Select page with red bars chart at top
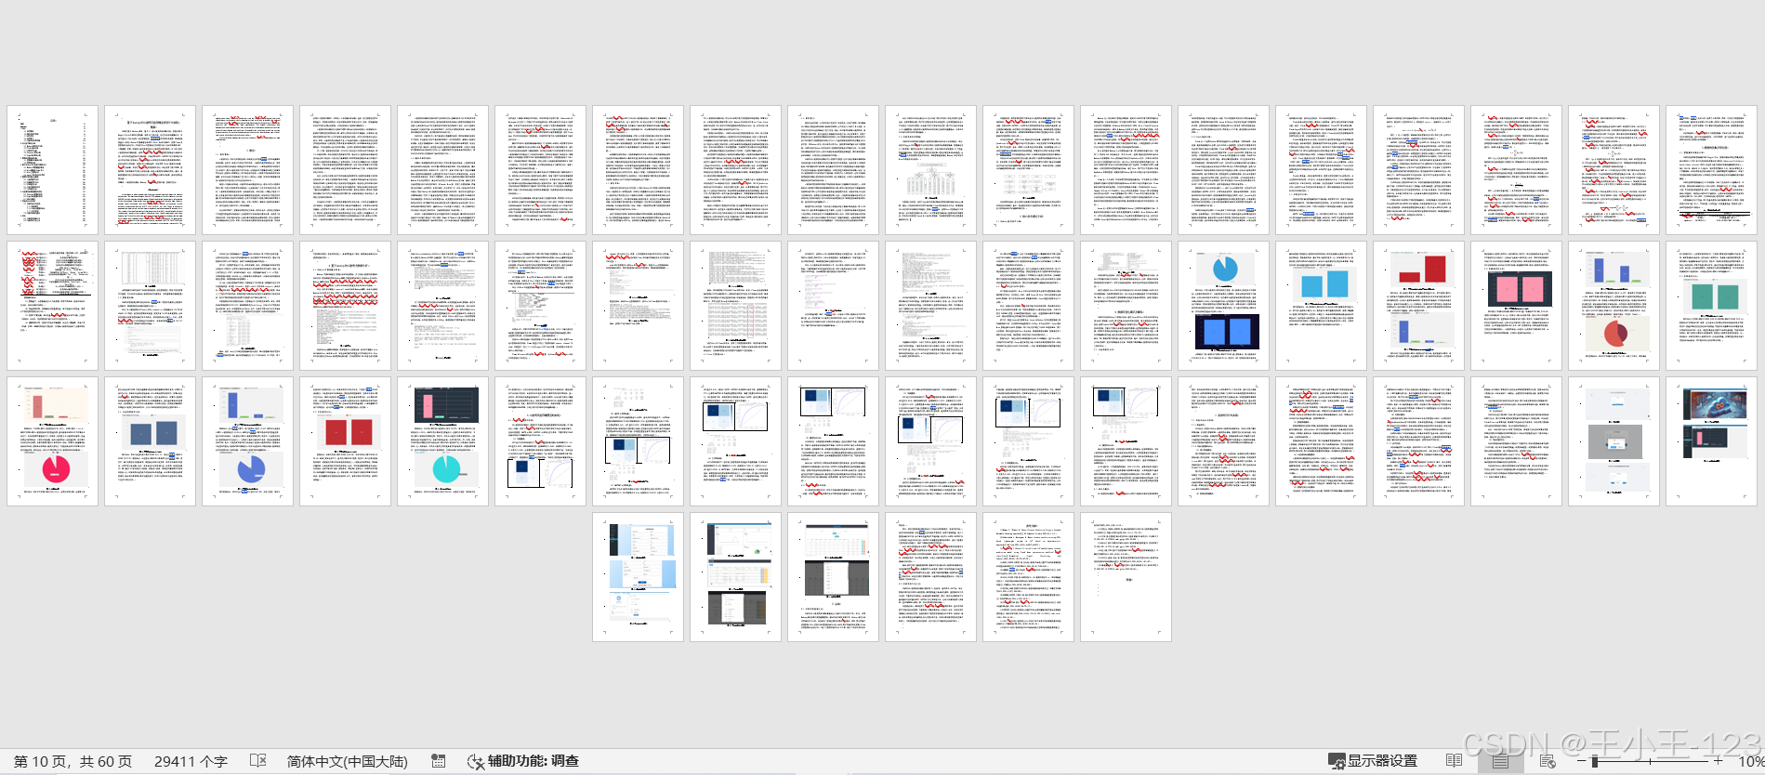 coord(1418,305)
